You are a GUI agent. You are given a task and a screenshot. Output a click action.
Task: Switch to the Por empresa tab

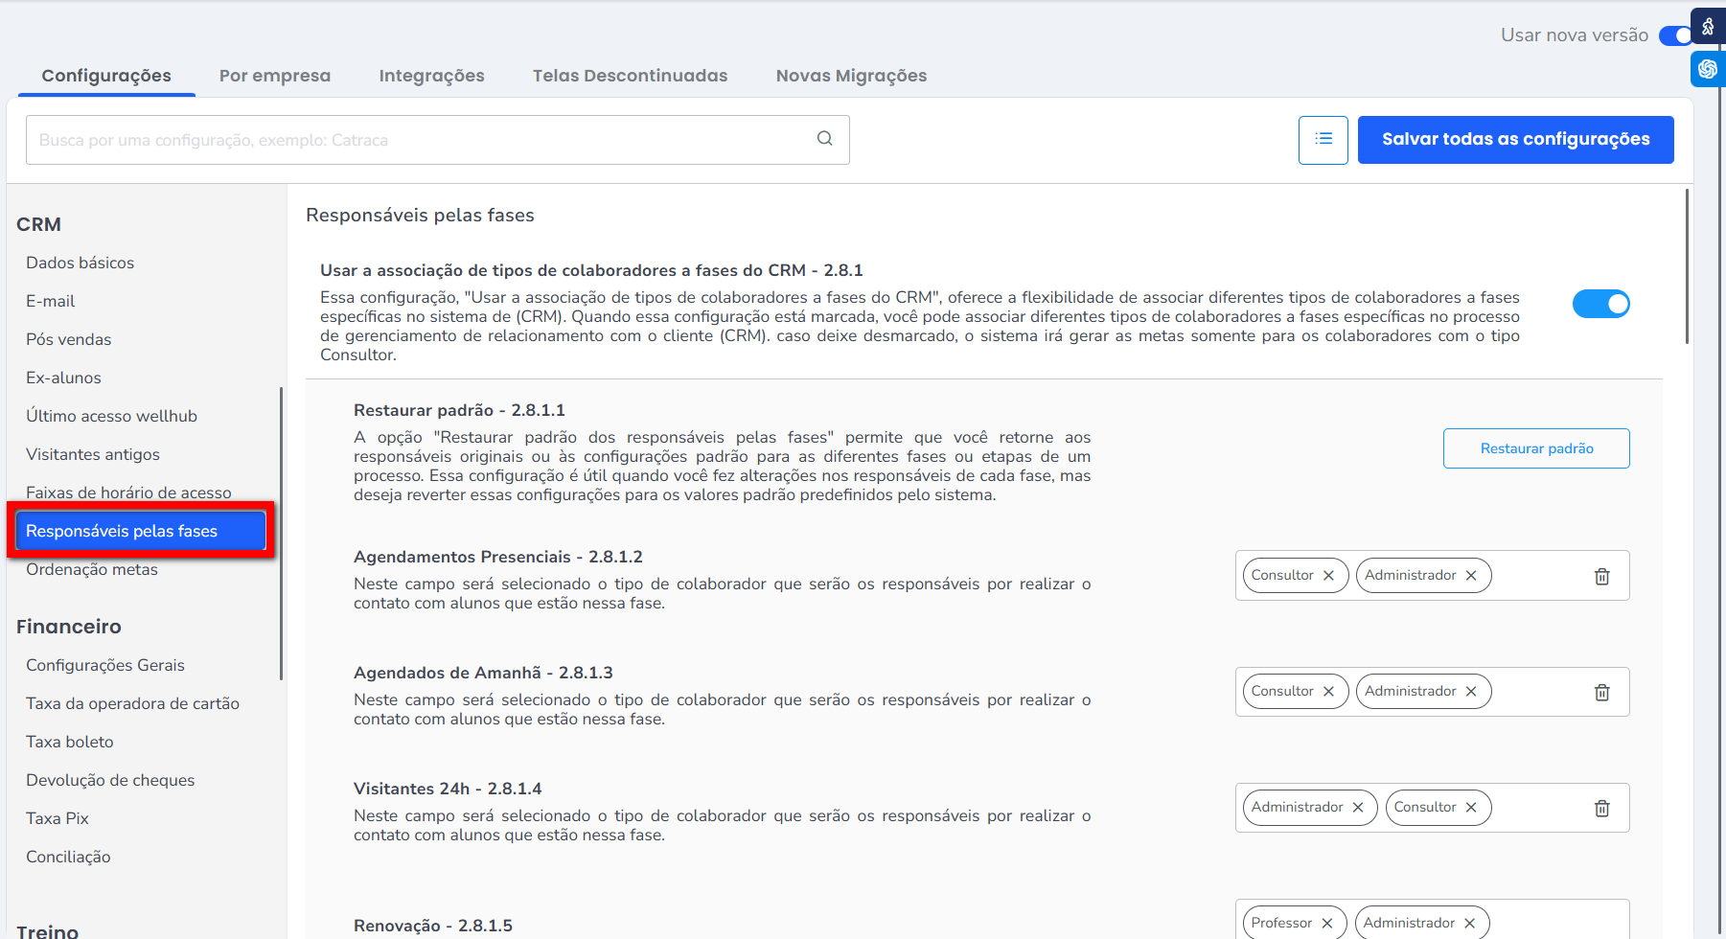(274, 76)
